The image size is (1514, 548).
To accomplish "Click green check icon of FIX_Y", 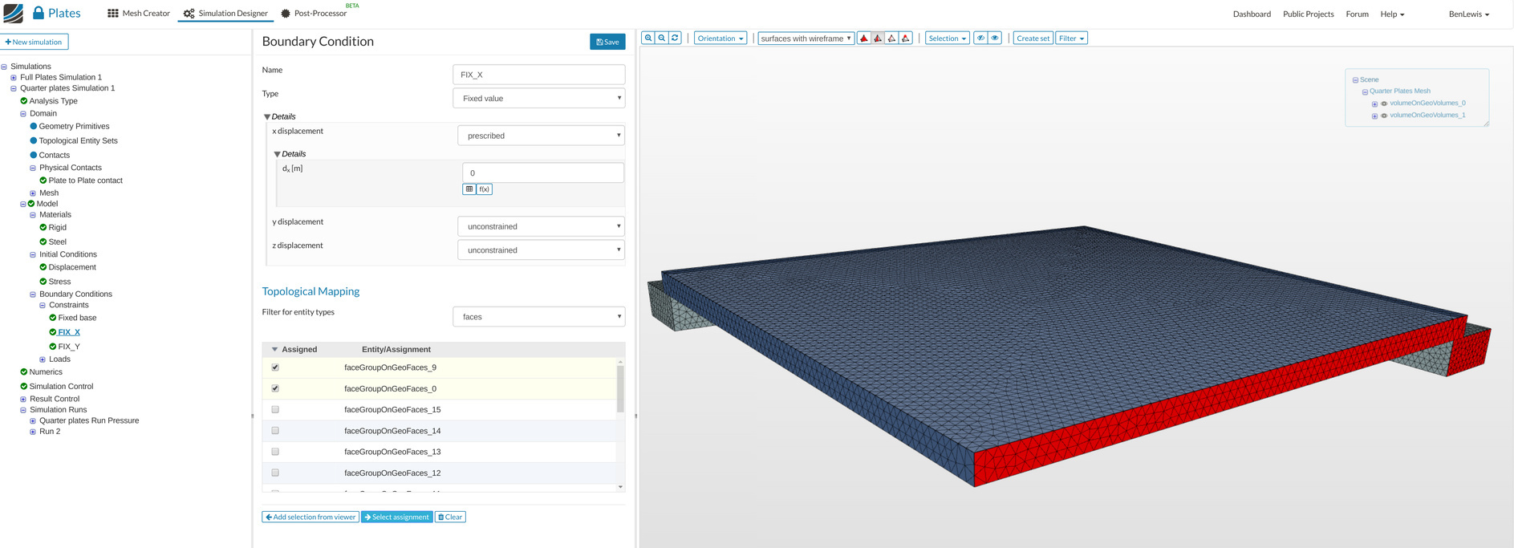I will [53, 347].
